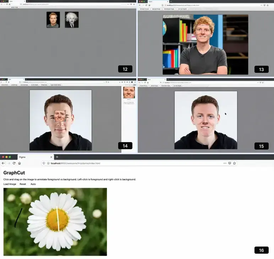
Task: Reload the GraphCut page
Action: click(x=14, y=163)
